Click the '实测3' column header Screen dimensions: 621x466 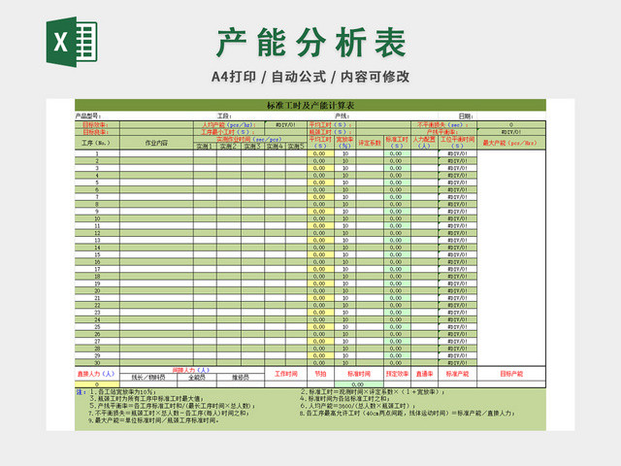click(252, 147)
